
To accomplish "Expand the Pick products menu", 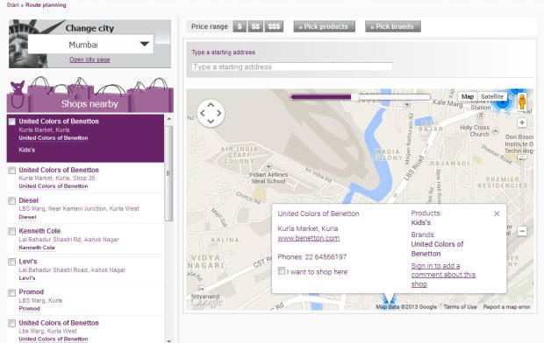I will coord(324,26).
